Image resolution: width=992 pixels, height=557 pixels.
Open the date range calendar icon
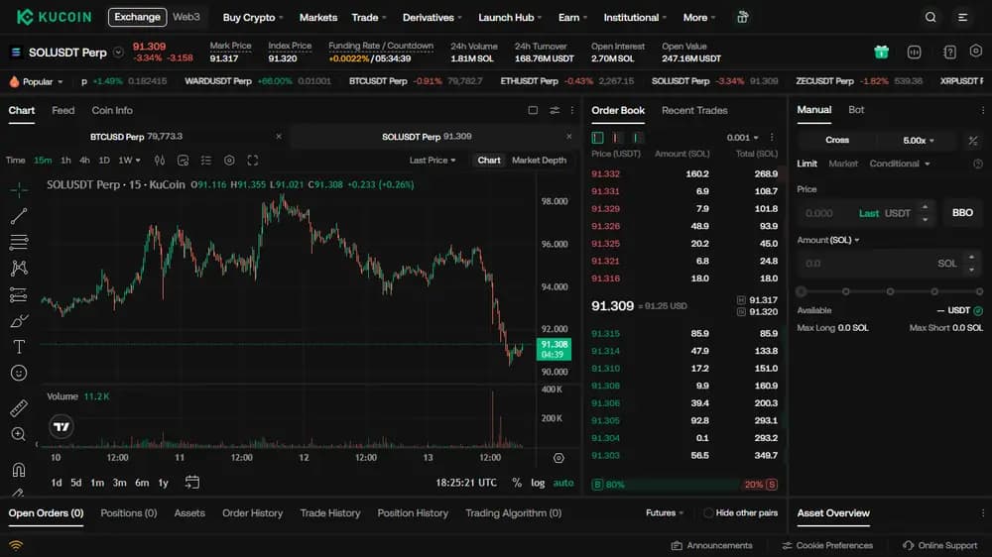(192, 483)
